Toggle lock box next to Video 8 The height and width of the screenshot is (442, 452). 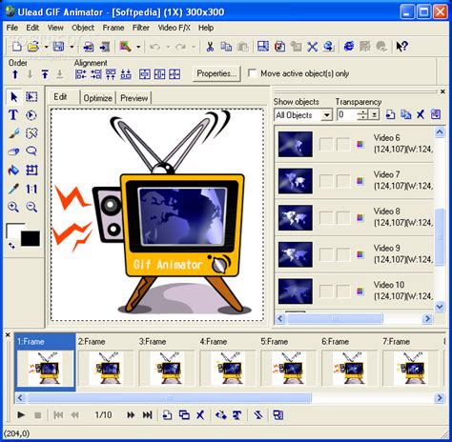(x=343, y=218)
